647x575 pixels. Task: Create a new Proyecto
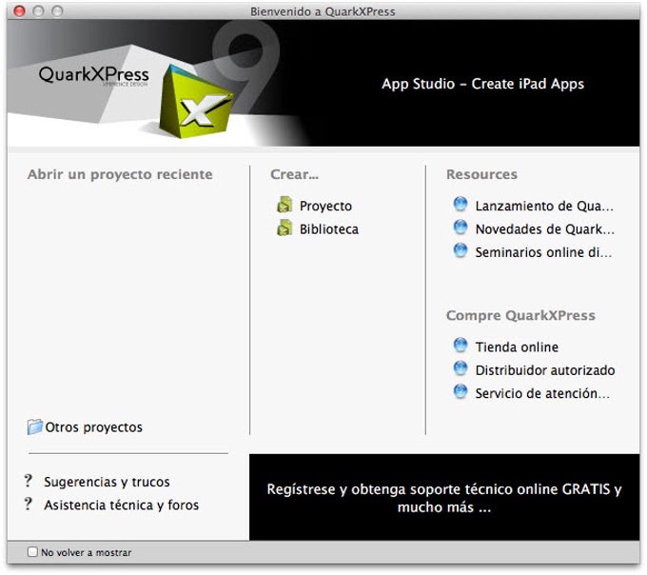tap(325, 206)
